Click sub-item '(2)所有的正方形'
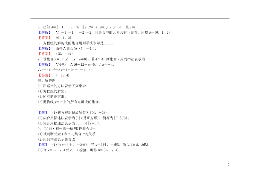 (52, 97)
